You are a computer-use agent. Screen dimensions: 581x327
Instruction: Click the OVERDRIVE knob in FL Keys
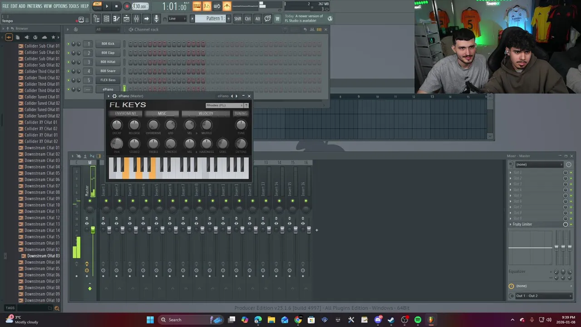click(x=153, y=125)
